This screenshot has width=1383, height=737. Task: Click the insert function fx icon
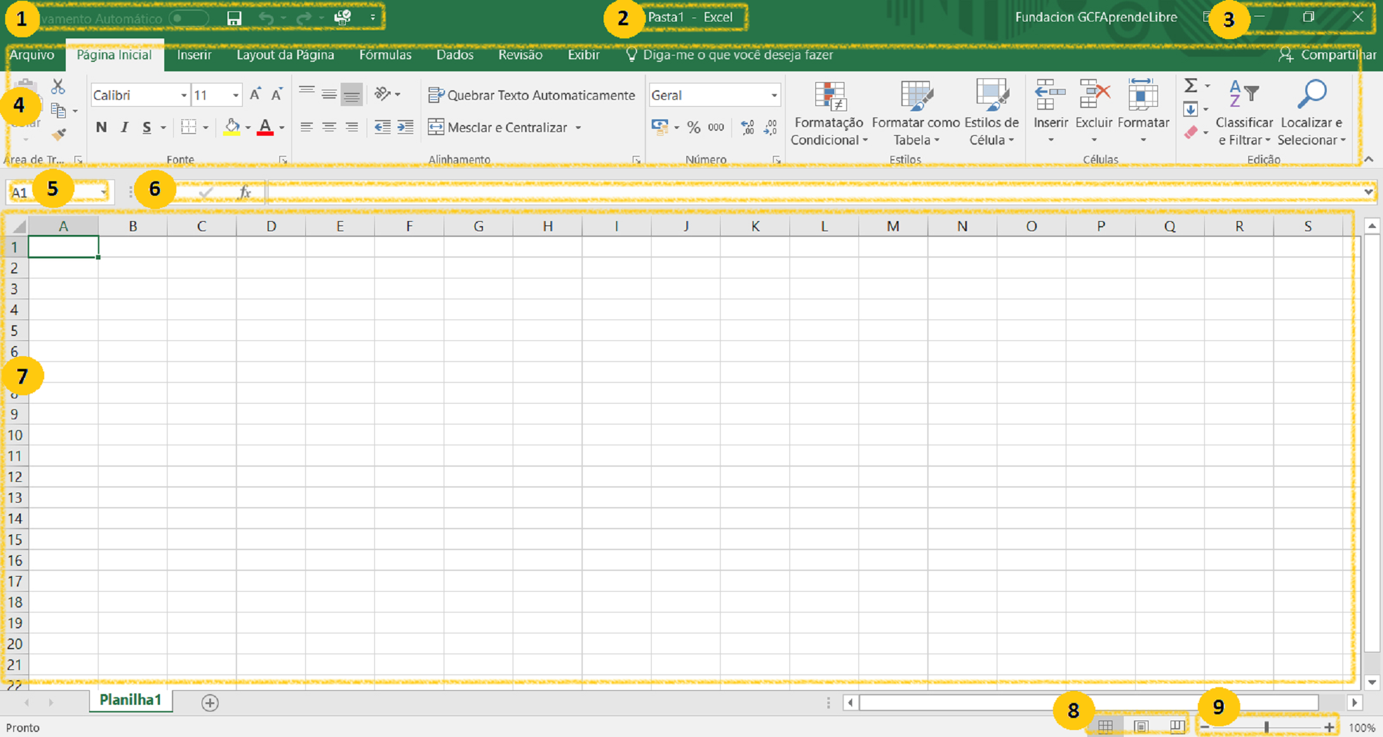245,192
